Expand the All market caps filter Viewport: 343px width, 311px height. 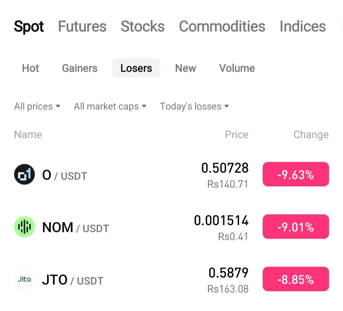pyautogui.click(x=110, y=106)
